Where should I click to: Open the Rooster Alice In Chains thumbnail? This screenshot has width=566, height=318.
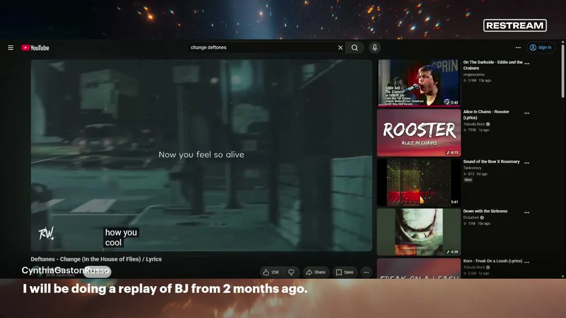[x=419, y=132]
